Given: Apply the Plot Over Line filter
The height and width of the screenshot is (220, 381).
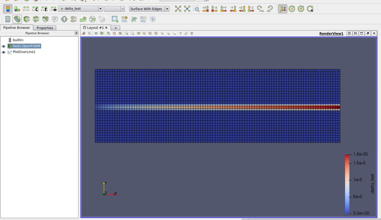Looking at the screenshot, I should [134, 19].
